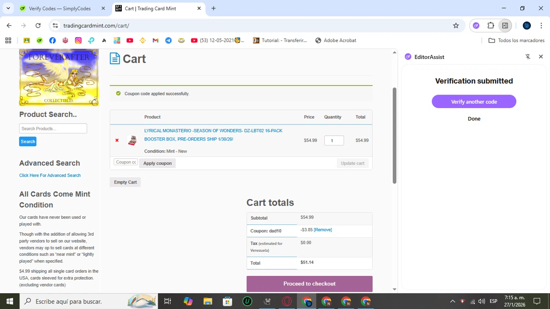Open the (53) 12-05-2021 YouTube bookmark
The height and width of the screenshot is (309, 550).
pyautogui.click(x=218, y=40)
